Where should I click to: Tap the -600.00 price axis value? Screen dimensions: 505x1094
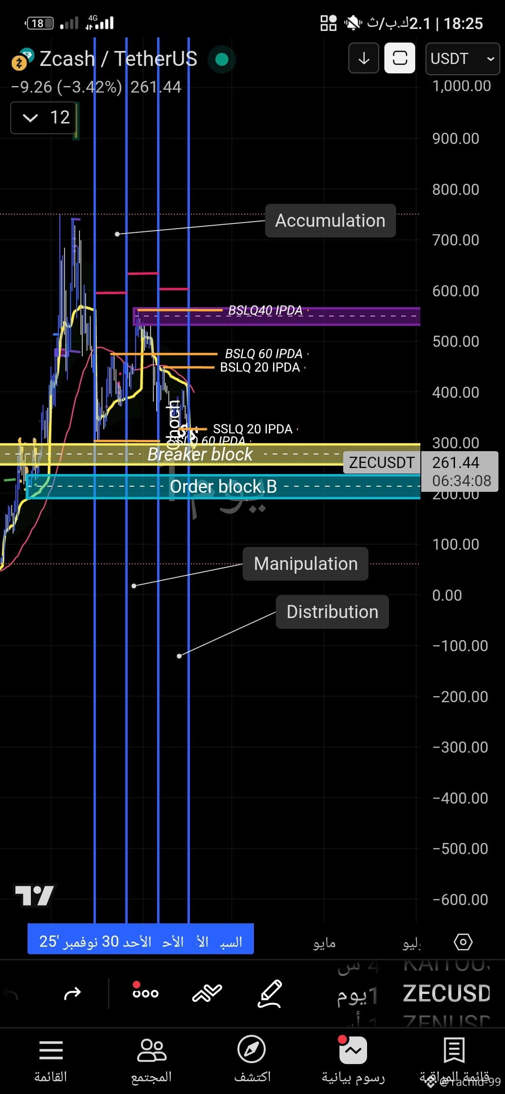coord(460,900)
